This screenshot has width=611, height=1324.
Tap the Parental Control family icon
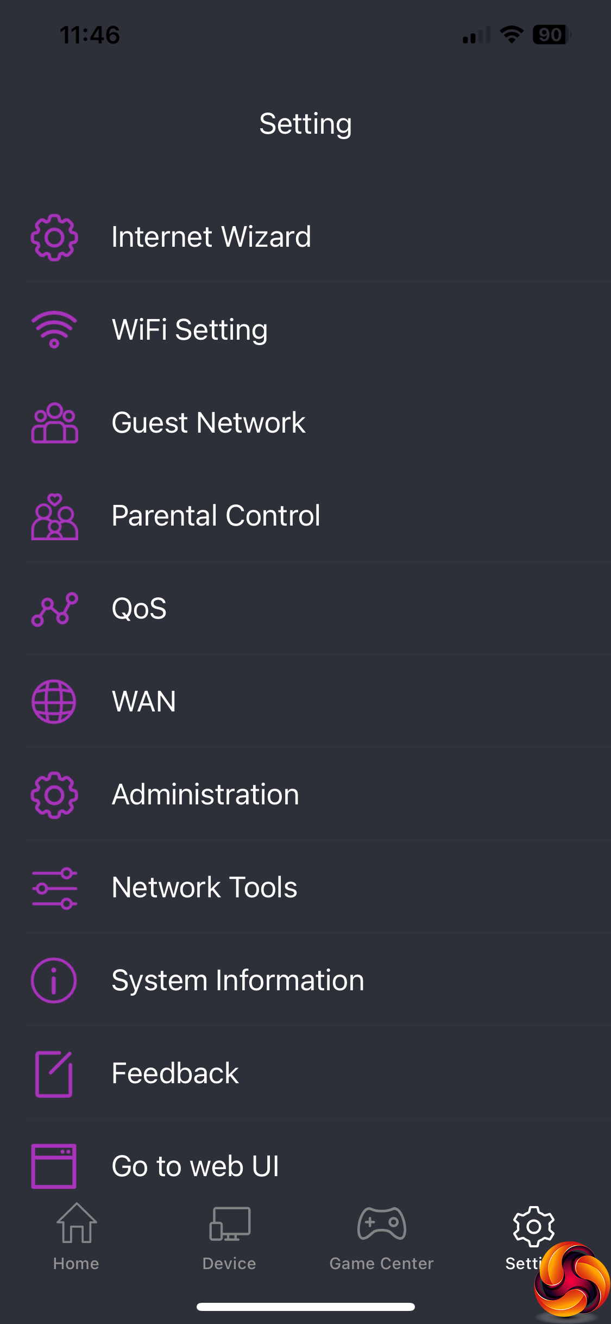tap(54, 516)
